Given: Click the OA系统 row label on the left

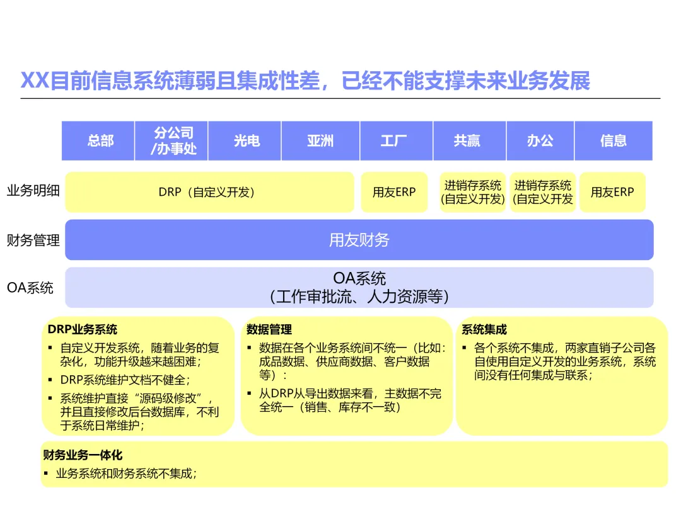Looking at the screenshot, I should point(30,288).
